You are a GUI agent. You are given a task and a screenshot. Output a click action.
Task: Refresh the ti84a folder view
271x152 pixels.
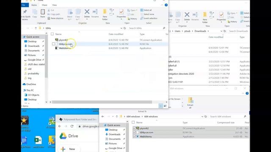coord(124,28)
